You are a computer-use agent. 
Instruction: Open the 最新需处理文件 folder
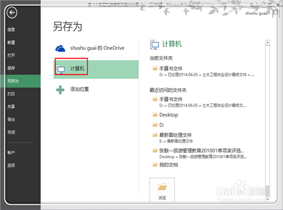tap(175, 135)
